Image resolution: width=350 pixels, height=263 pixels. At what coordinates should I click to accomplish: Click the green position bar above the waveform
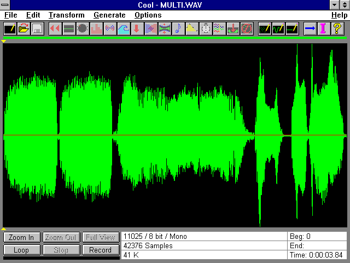coord(175,38)
